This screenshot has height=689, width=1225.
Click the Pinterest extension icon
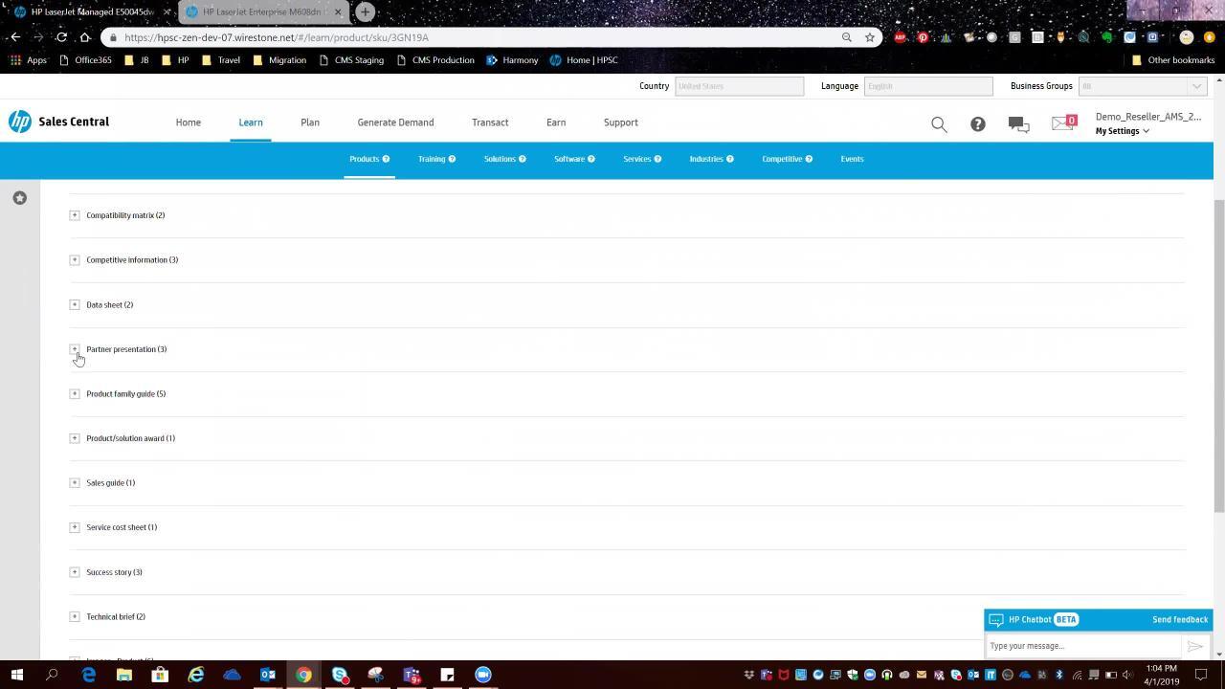924,37
